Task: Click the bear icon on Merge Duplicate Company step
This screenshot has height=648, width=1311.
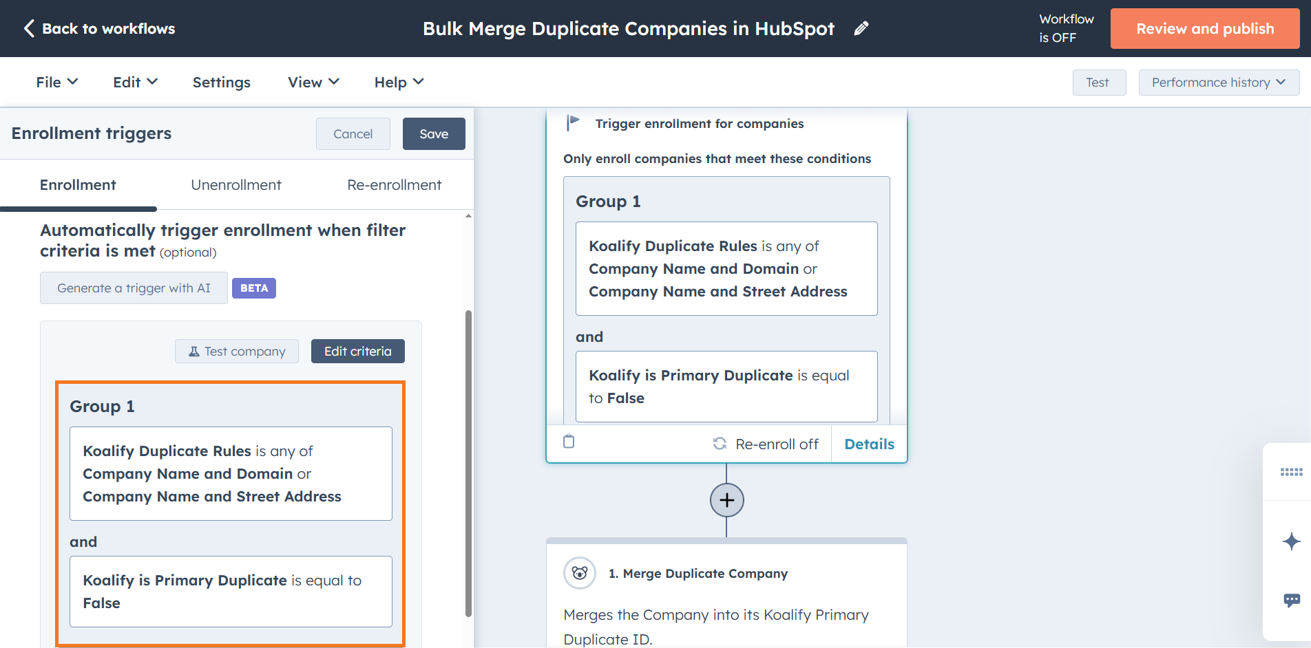Action: 579,573
